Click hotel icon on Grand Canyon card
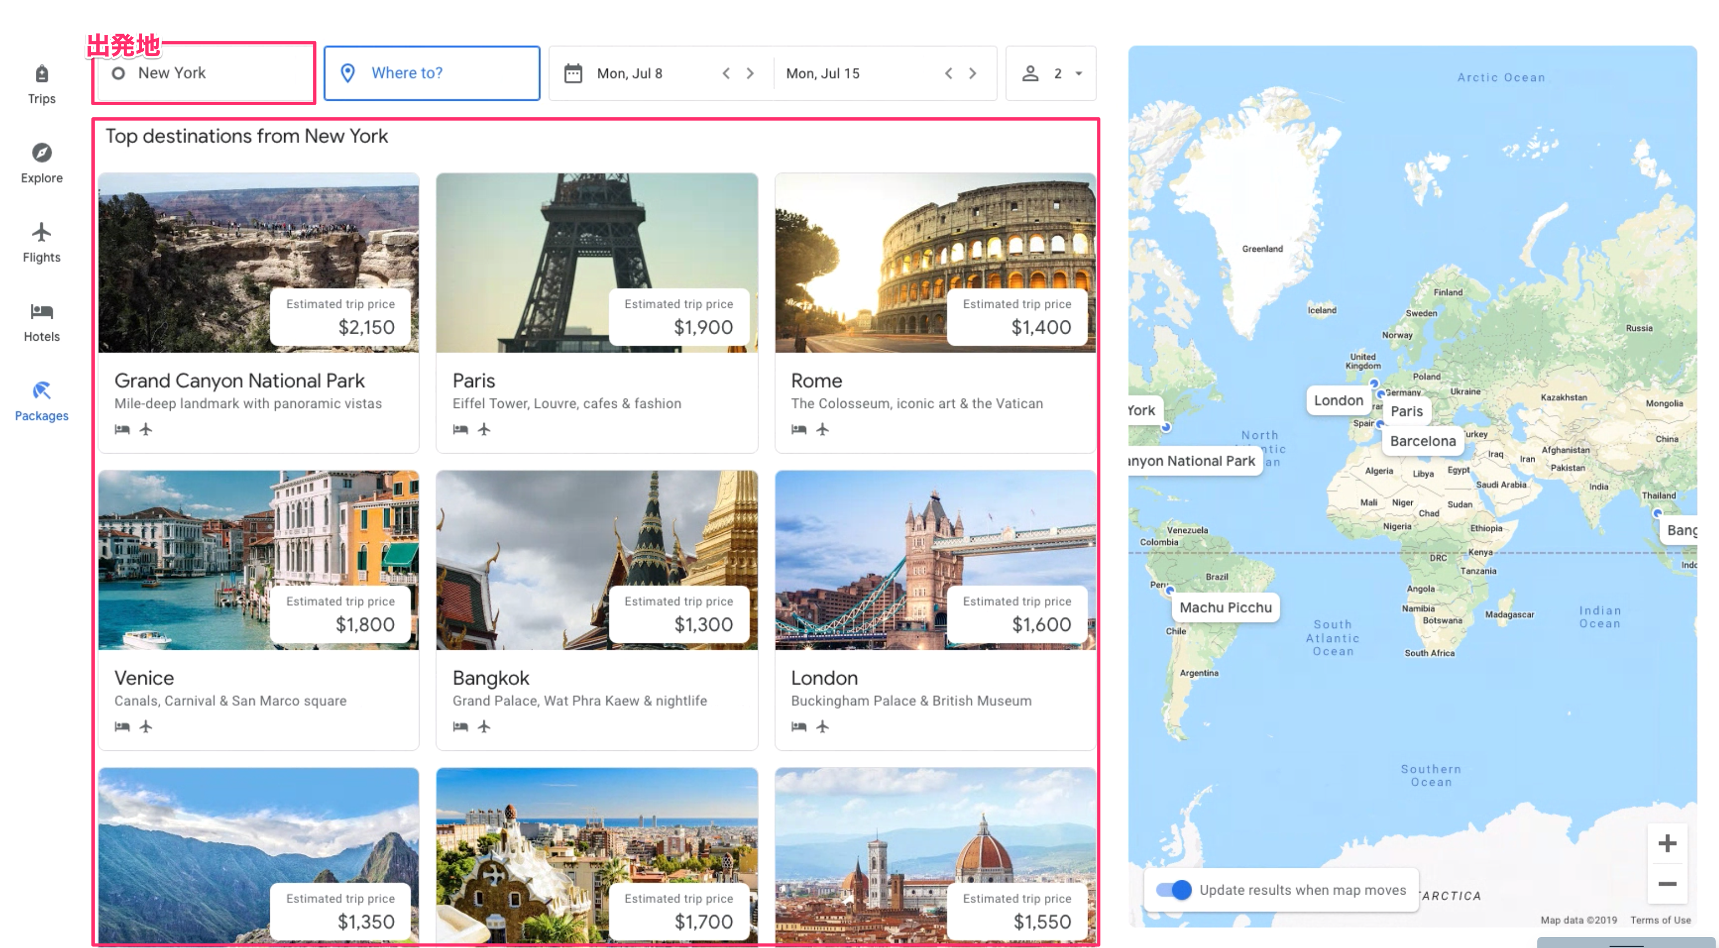Image resolution: width=1719 pixels, height=948 pixels. (x=122, y=429)
